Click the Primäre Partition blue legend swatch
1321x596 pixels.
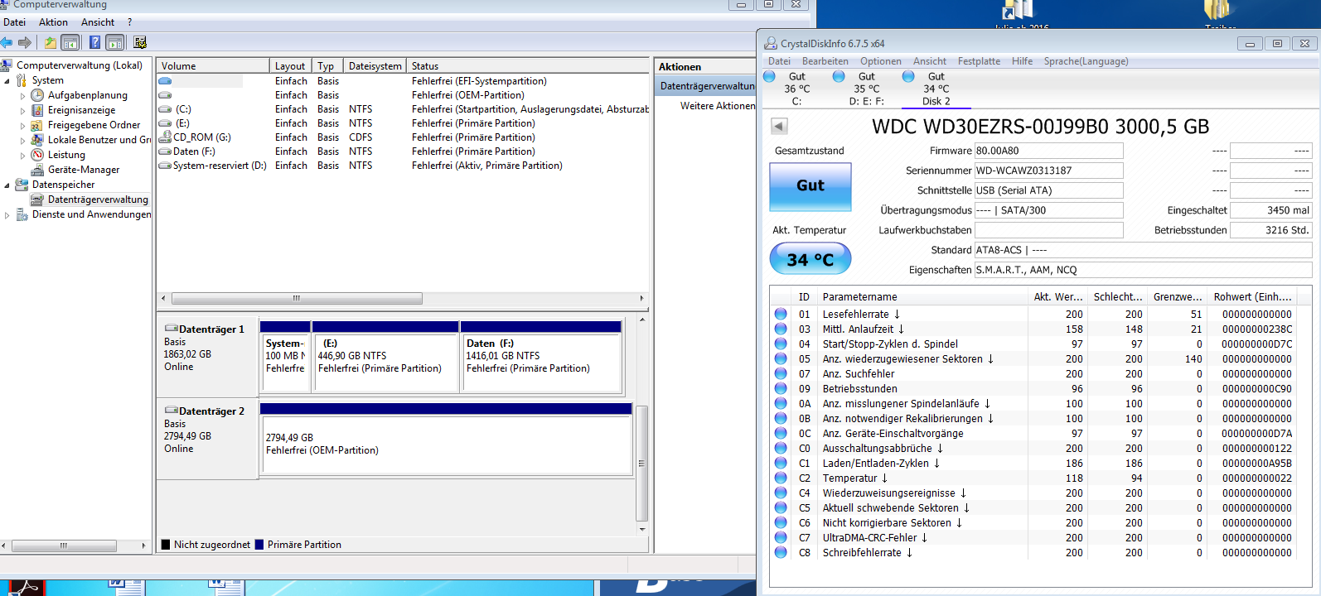259,545
